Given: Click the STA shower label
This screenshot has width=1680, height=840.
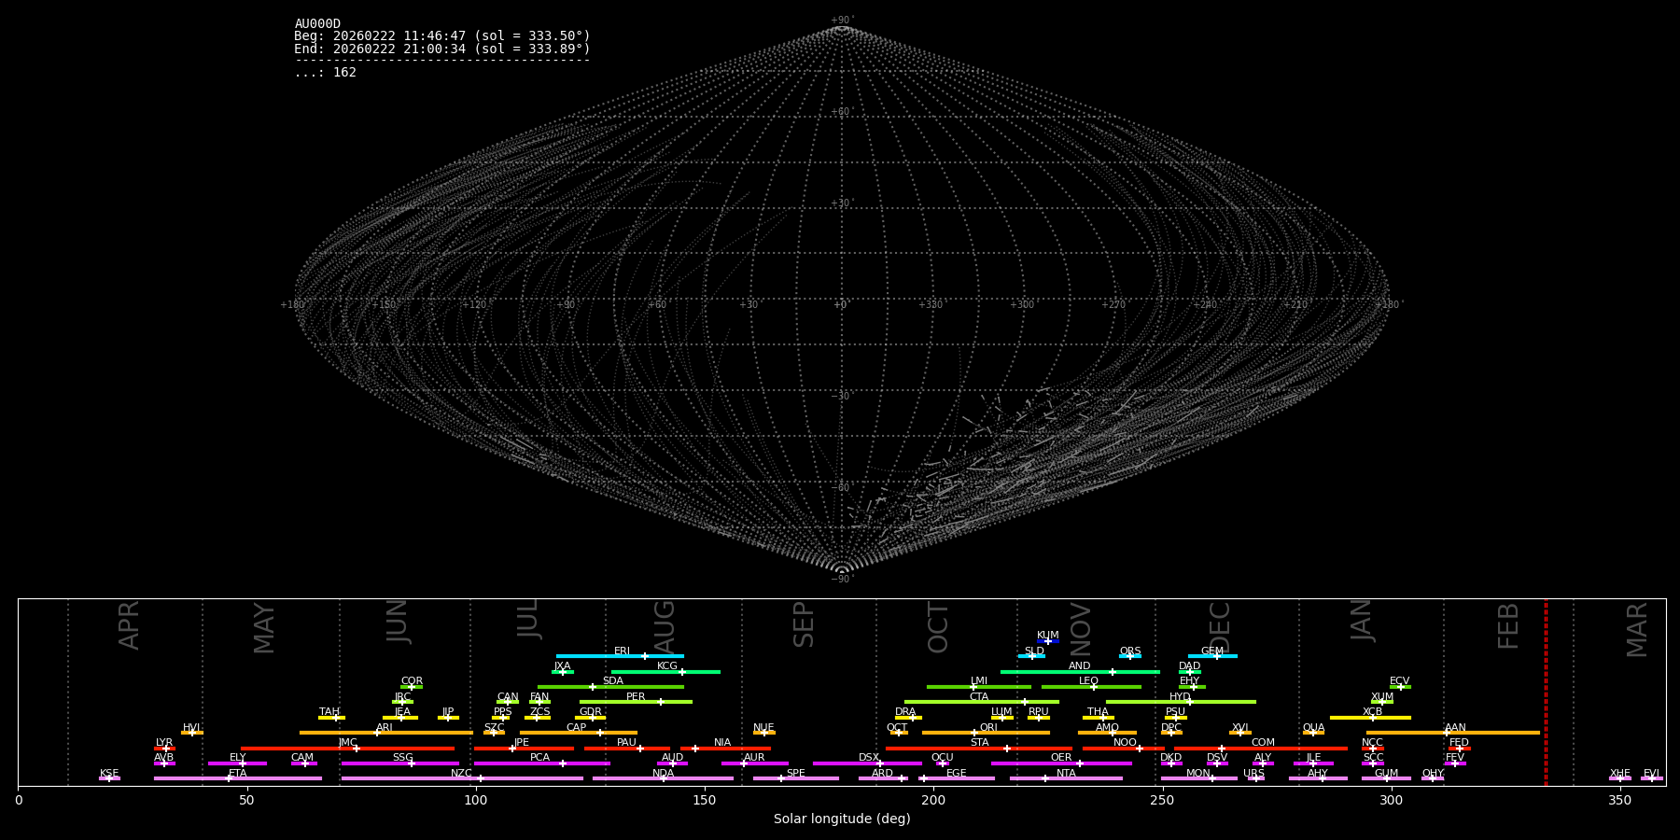Looking at the screenshot, I should point(979,743).
